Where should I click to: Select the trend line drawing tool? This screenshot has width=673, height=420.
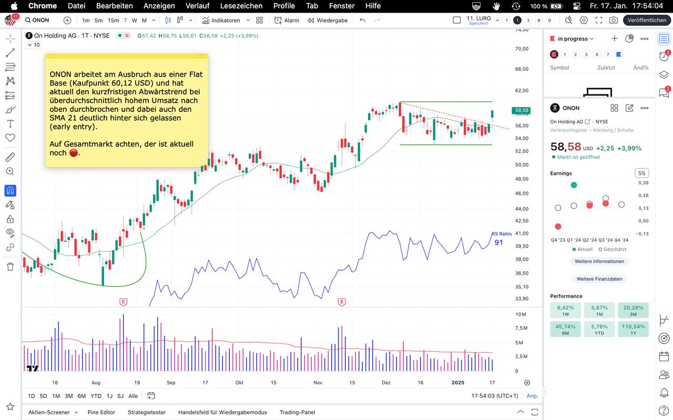point(10,52)
